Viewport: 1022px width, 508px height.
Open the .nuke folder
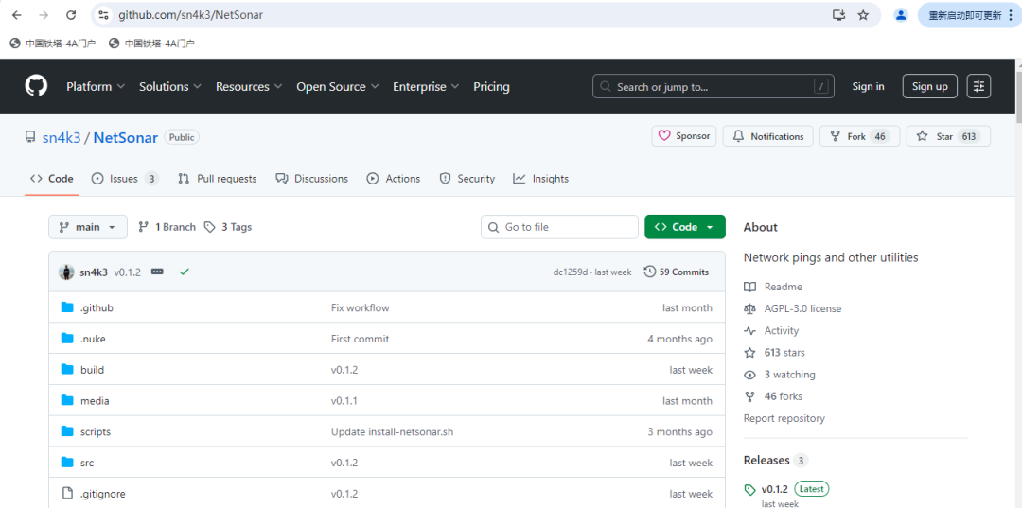pyautogui.click(x=93, y=339)
